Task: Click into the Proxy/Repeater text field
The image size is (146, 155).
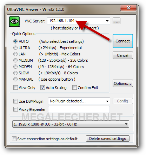Action: click(79, 109)
